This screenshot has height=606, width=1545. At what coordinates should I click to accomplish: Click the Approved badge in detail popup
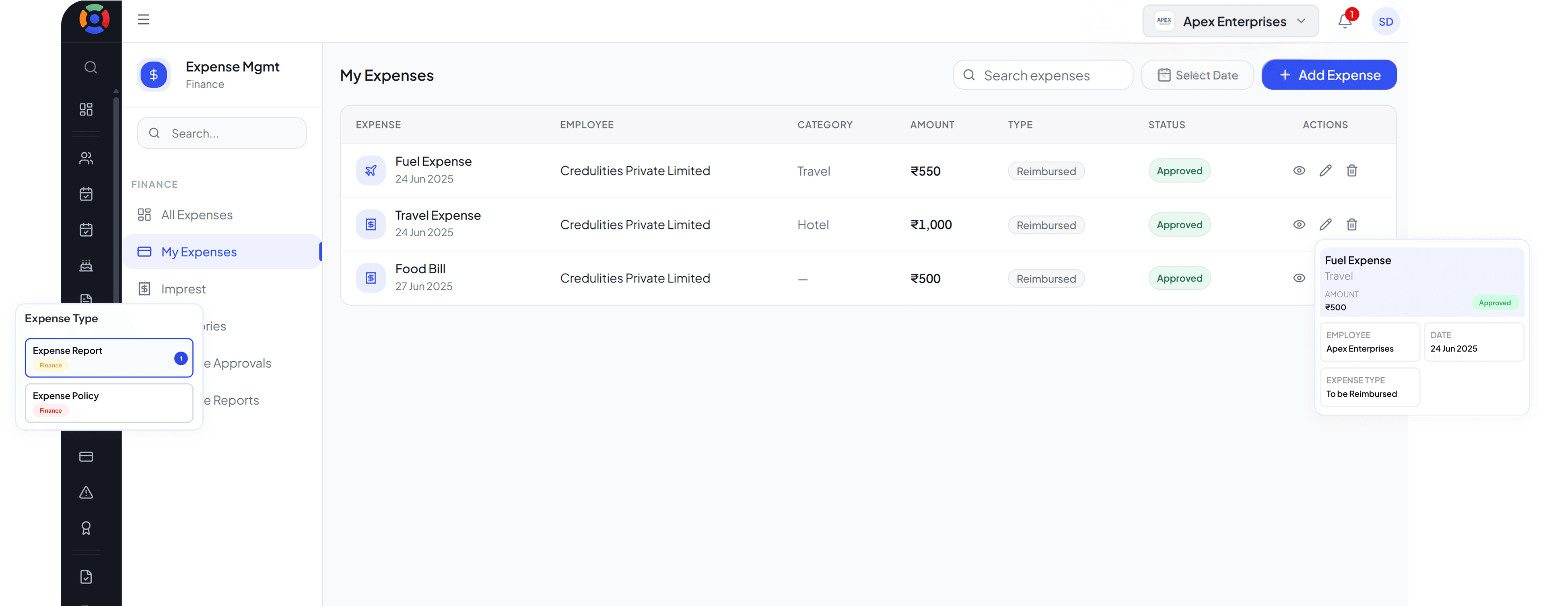tap(1495, 303)
